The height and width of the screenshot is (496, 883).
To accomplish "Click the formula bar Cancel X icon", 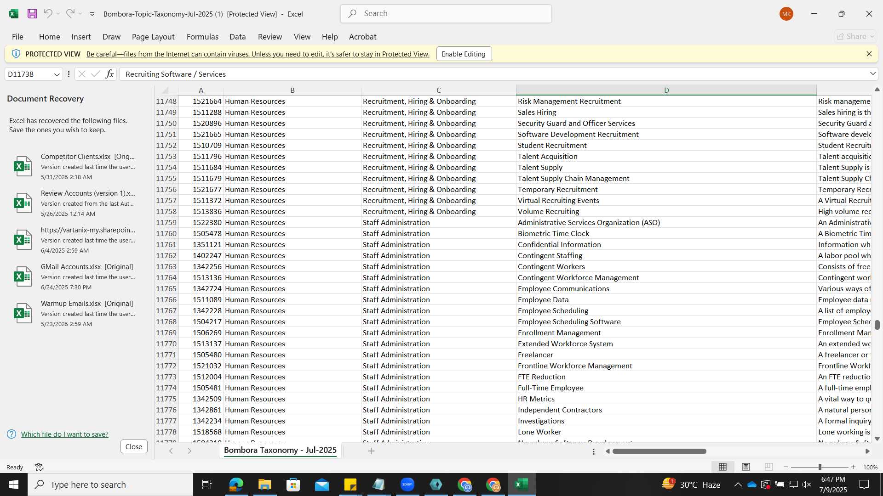I will (81, 74).
